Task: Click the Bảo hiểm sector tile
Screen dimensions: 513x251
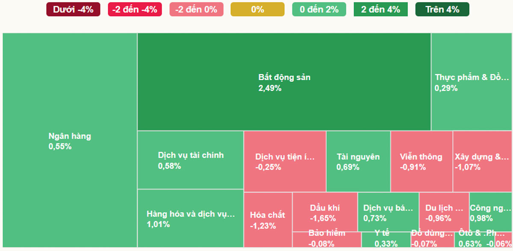Action: coord(327,239)
